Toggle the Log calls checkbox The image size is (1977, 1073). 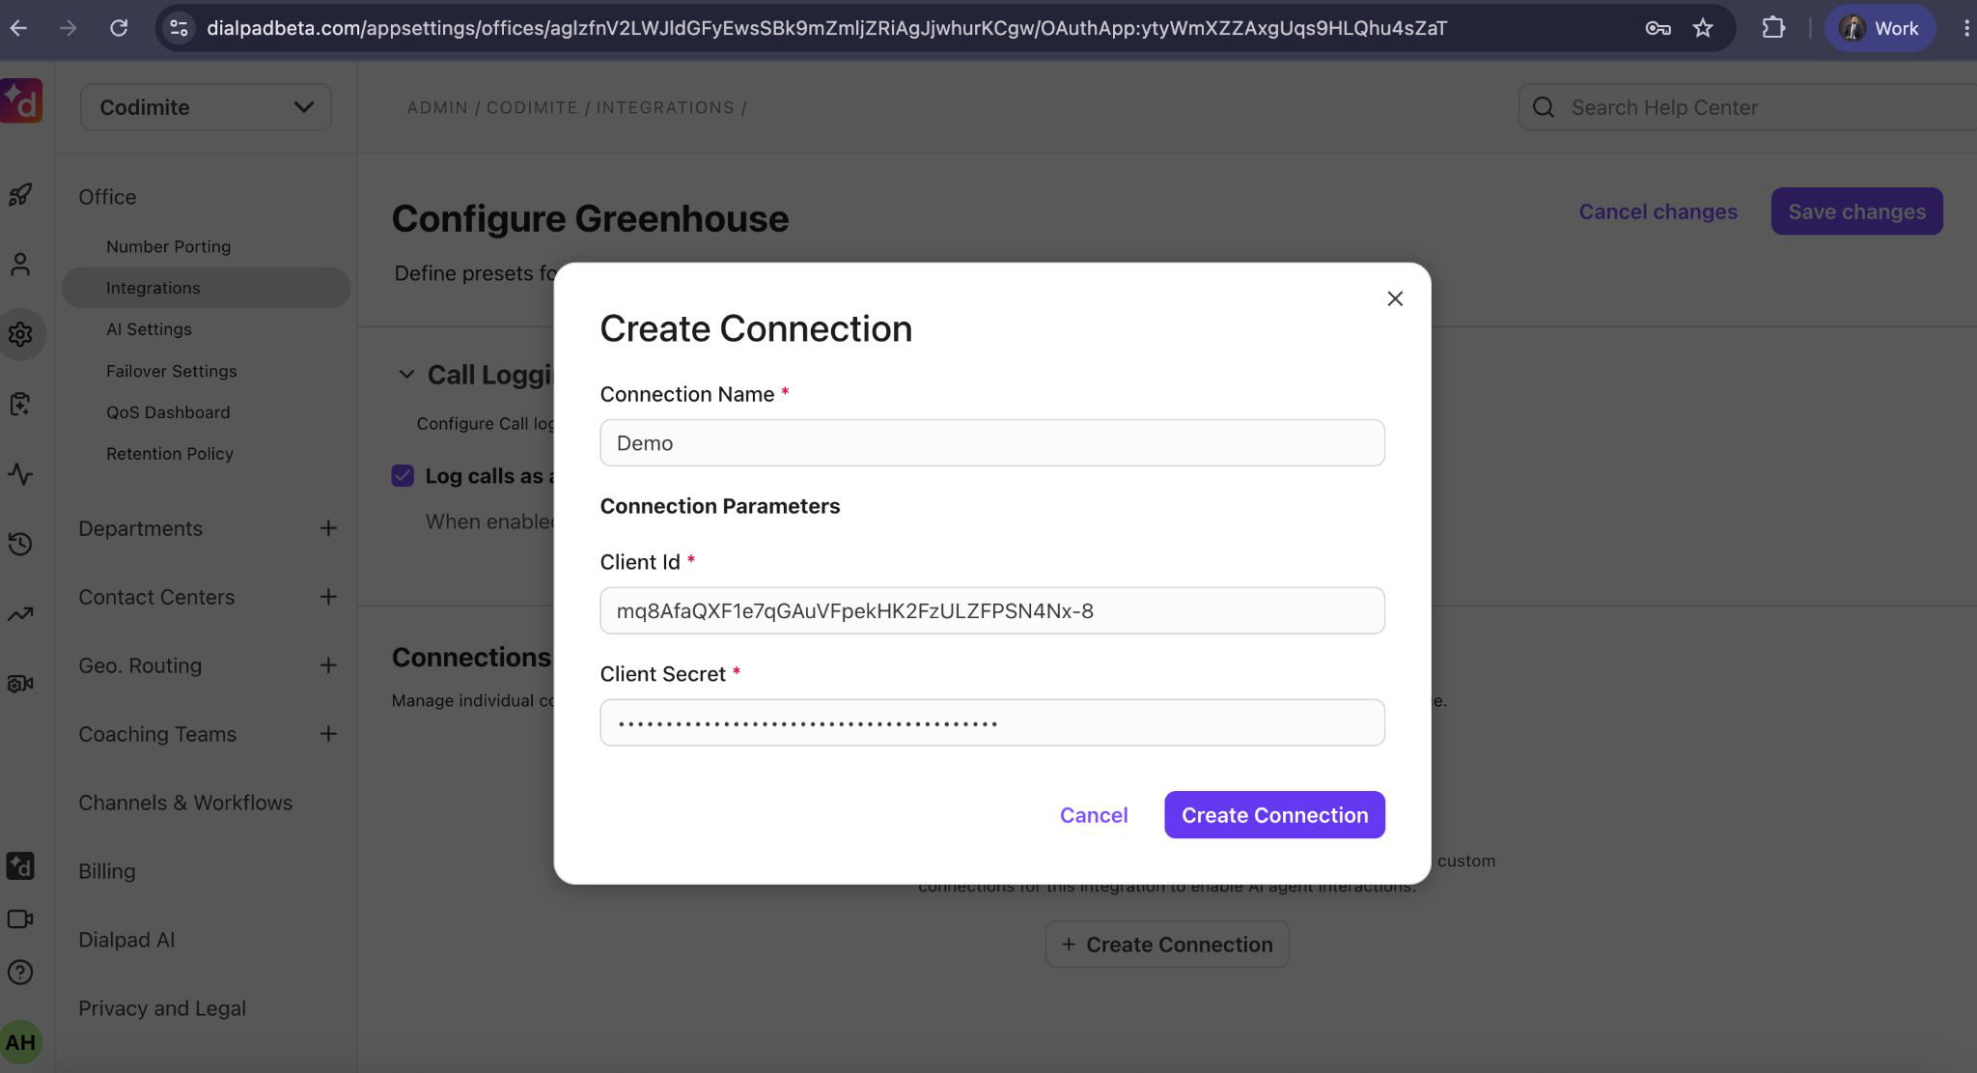403,475
